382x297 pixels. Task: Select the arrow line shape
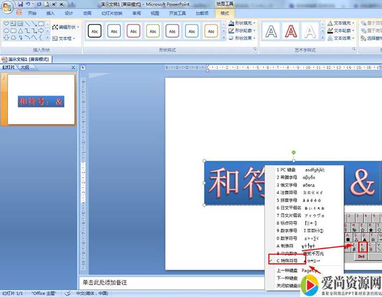[x=34, y=23]
